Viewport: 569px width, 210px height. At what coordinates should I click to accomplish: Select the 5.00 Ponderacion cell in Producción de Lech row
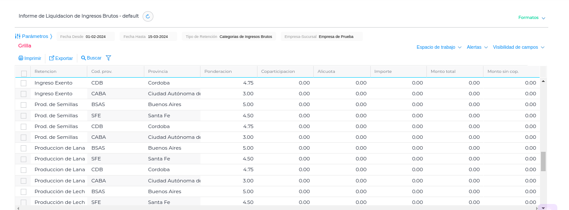(229, 191)
